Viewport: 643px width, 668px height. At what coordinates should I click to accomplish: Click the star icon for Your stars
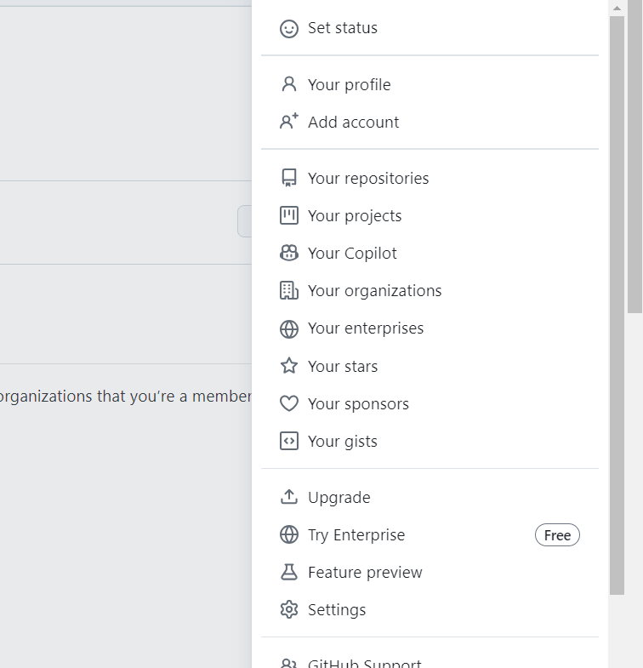(x=288, y=366)
